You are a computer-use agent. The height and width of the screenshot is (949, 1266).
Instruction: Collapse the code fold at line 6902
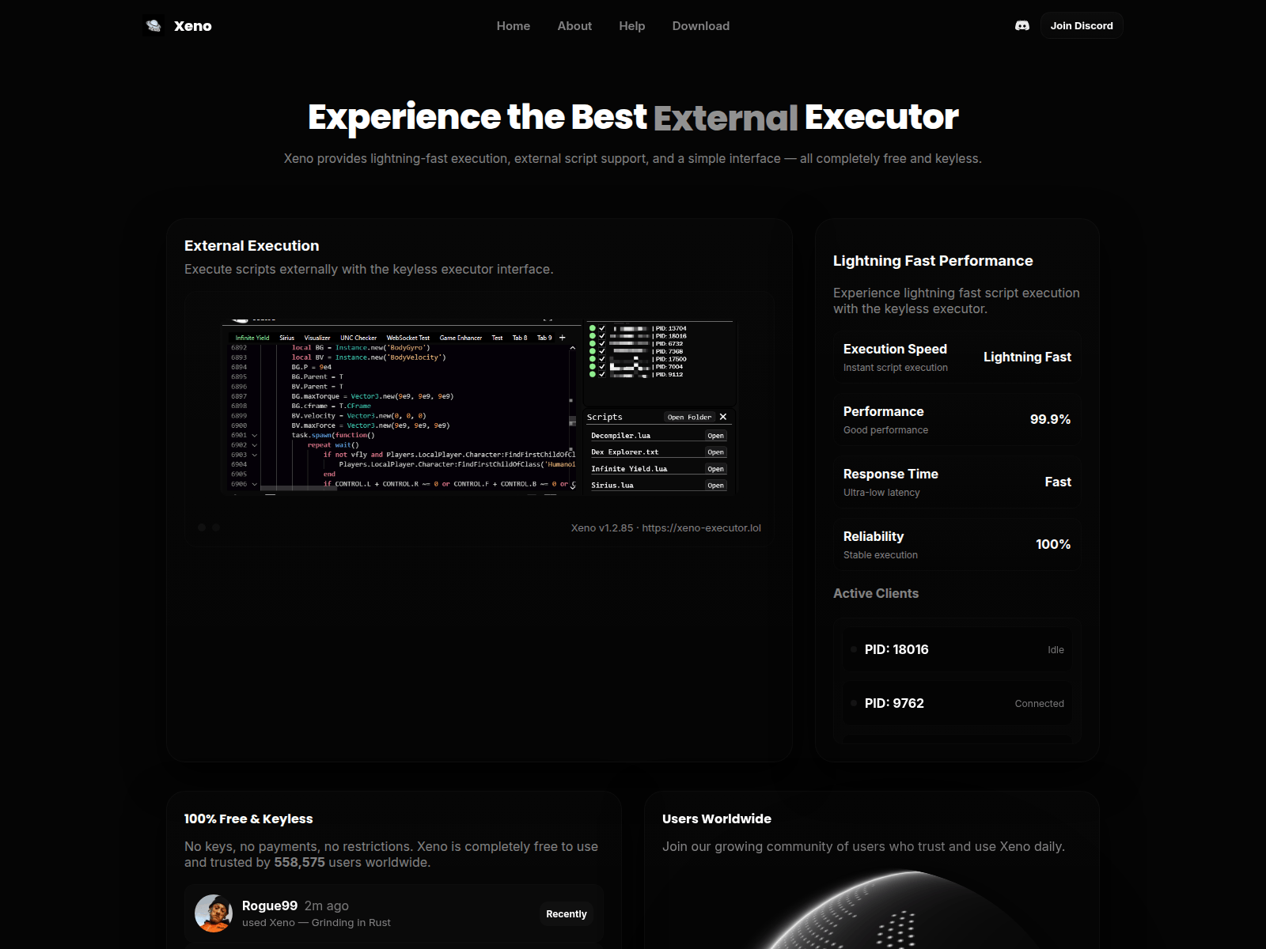pos(255,445)
